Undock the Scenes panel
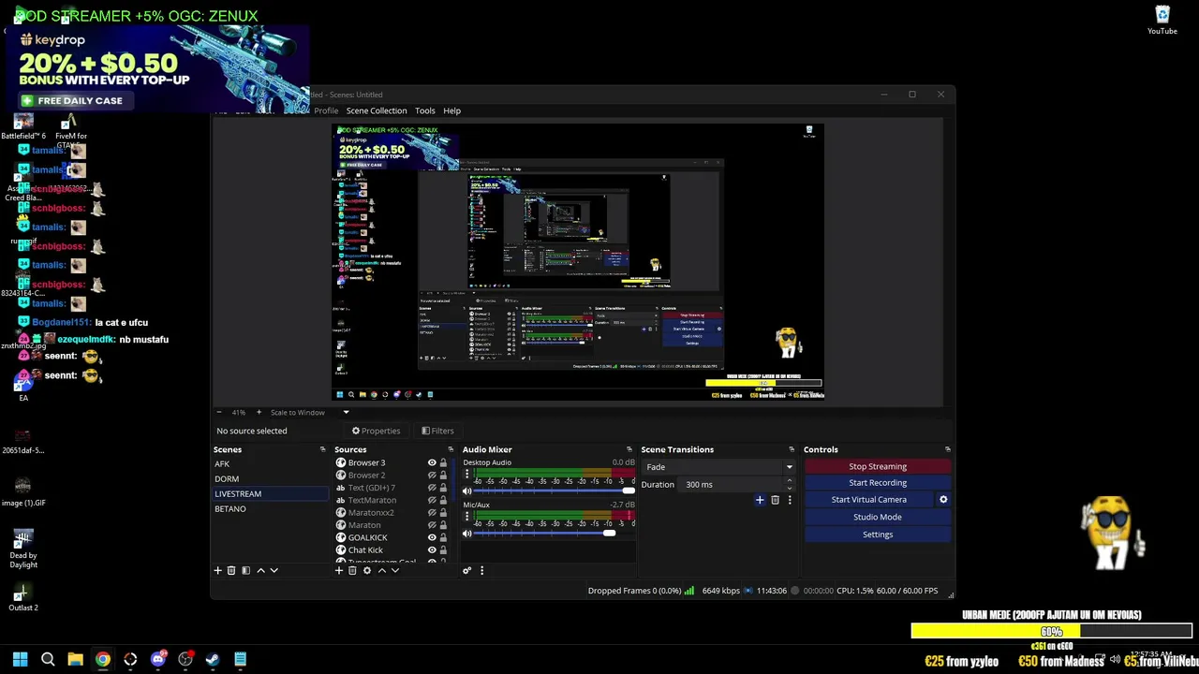1199x674 pixels. coord(322,449)
